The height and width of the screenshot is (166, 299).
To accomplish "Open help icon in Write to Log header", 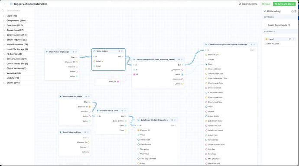I will coord(292,11).
